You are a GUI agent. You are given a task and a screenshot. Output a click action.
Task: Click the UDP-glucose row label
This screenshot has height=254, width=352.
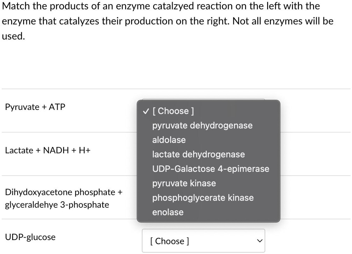click(x=30, y=237)
